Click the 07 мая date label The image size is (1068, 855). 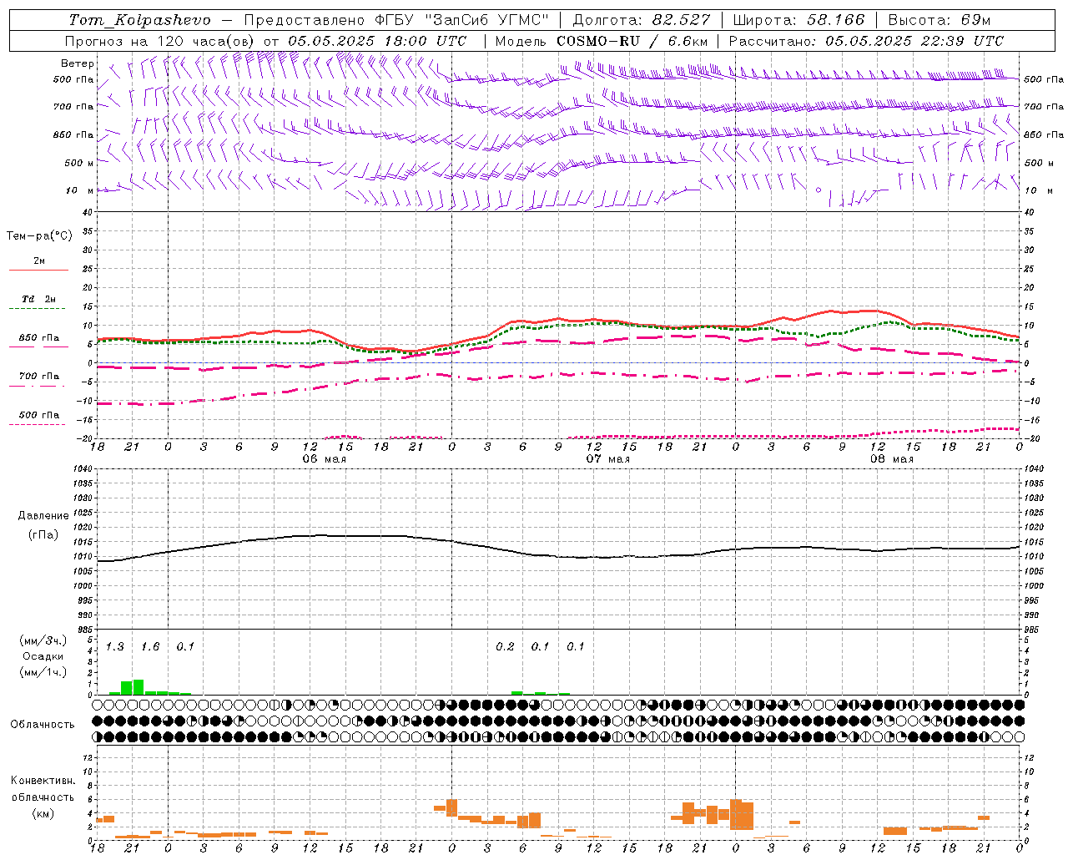pyautogui.click(x=607, y=459)
